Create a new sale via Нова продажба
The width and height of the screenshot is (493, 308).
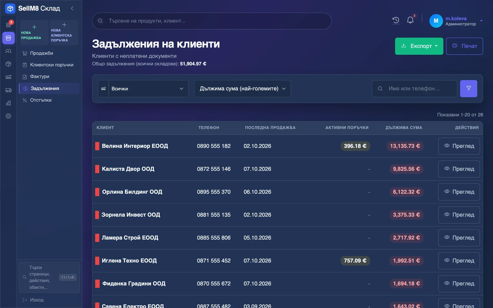coord(34,32)
